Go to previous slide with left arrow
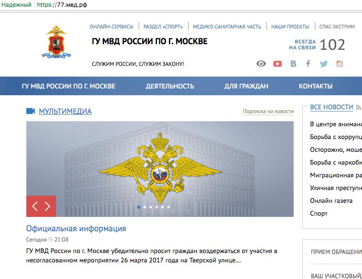This screenshot has height=279, width=362. pos(35,206)
